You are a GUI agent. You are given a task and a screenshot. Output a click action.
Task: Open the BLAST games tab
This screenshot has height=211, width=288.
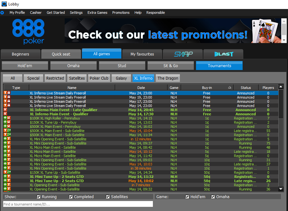tap(223, 54)
